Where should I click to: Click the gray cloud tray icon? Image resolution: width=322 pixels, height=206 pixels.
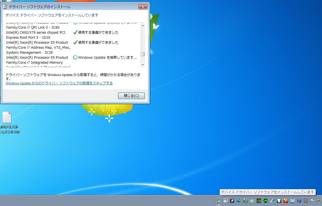(306, 201)
